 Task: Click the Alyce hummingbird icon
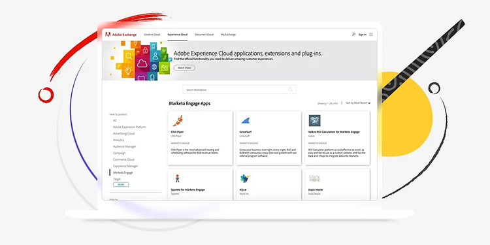click(x=245, y=179)
